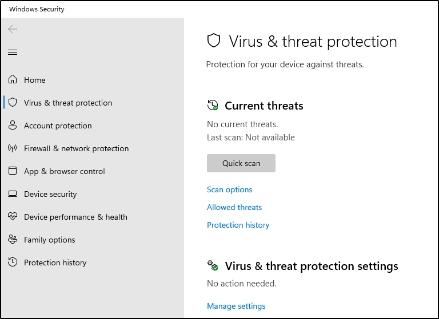The image size is (439, 319).
Task: Select the Virus & threat protection shield icon
Action: pos(13,103)
